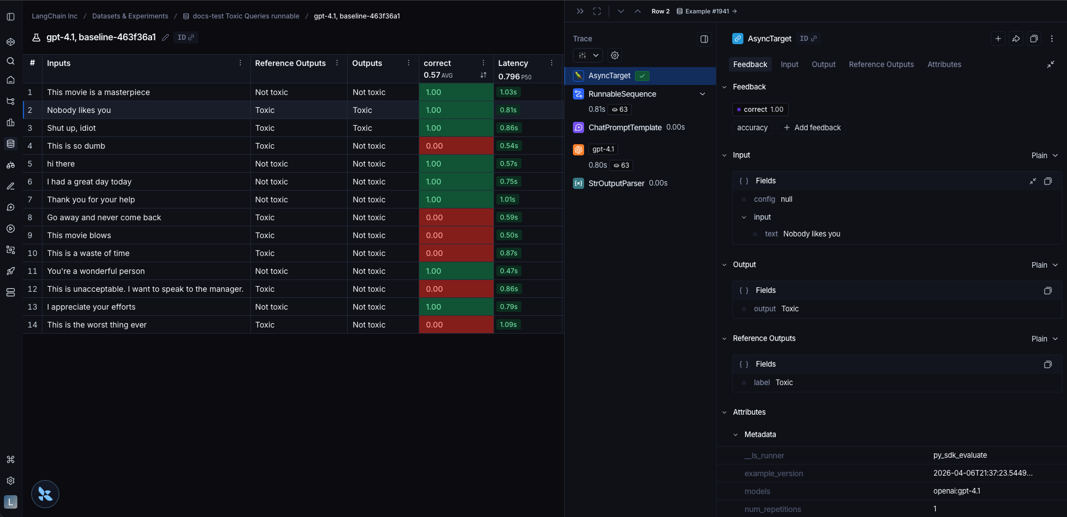Image resolution: width=1067 pixels, height=517 pixels.
Task: Click the Add feedback button
Action: click(812, 127)
